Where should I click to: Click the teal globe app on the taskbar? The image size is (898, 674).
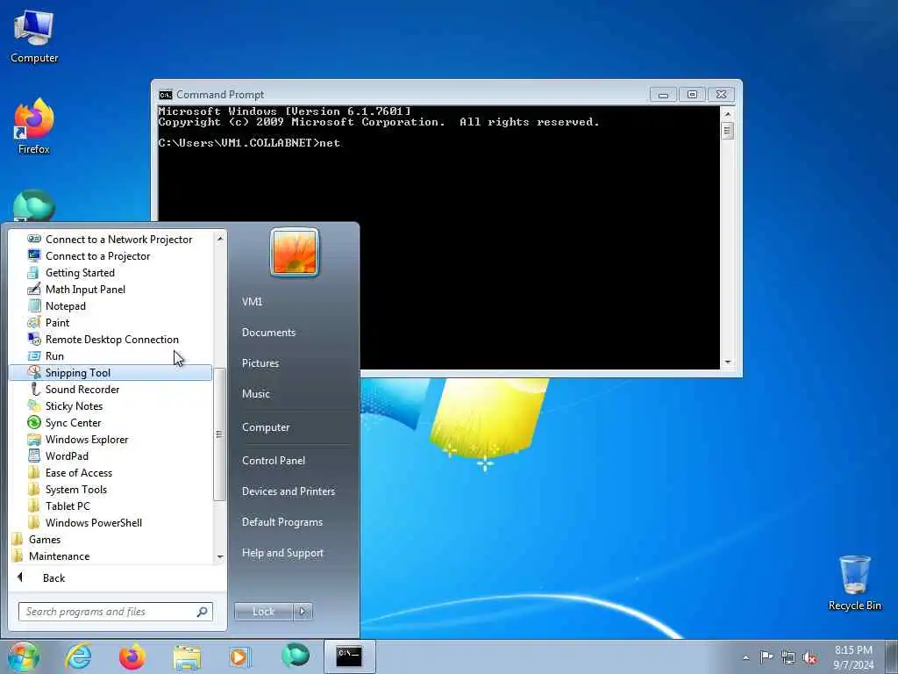point(296,656)
